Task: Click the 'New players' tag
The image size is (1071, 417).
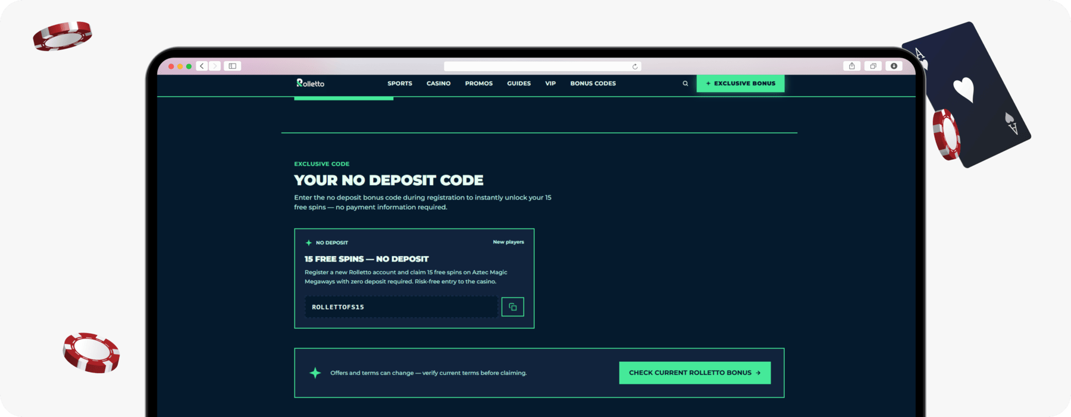Action: pos(509,242)
